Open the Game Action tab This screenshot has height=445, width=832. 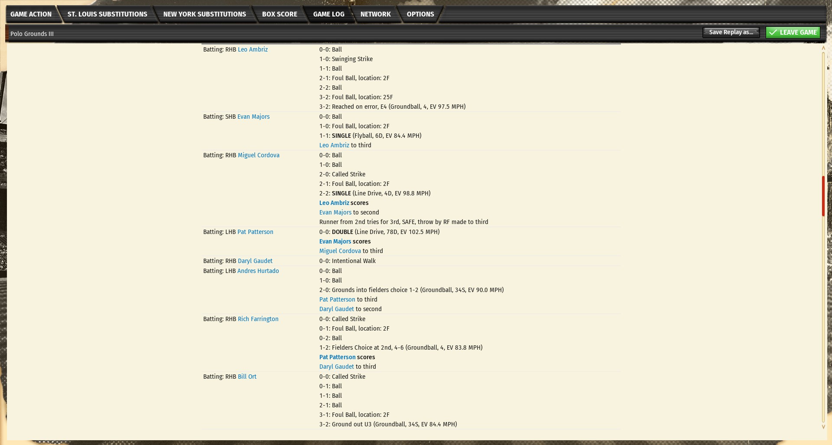[31, 14]
